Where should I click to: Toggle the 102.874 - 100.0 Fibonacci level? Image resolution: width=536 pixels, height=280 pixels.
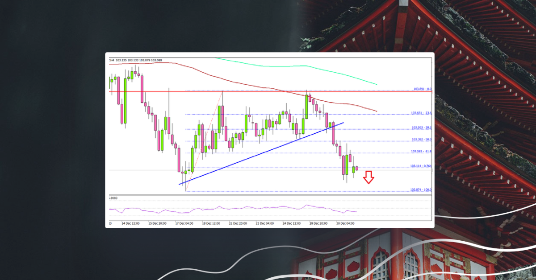pyautogui.click(x=422, y=189)
